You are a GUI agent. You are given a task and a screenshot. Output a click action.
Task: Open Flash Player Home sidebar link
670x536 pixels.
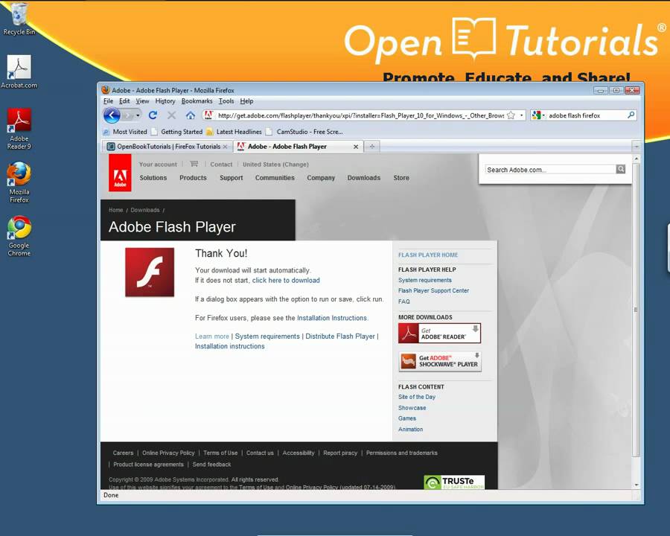428,255
